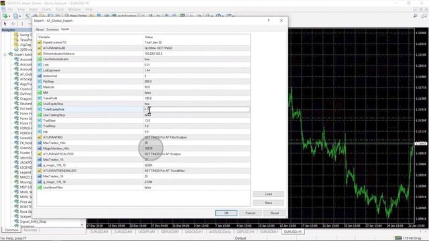Click the Save button
Image resolution: width=429 pixels, height=241 pixels.
pyautogui.click(x=268, y=203)
